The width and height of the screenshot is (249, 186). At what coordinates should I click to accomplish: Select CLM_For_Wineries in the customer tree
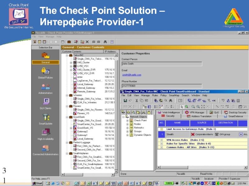87,103
